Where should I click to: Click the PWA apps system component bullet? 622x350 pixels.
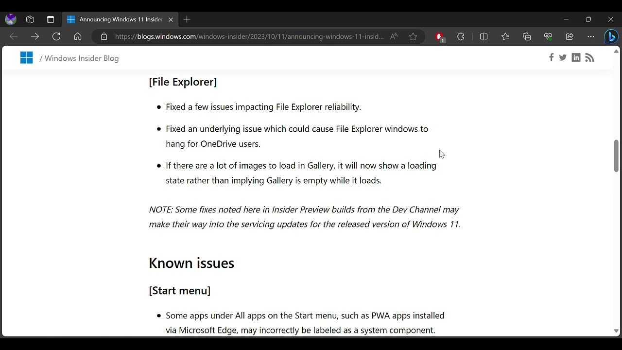(305, 323)
